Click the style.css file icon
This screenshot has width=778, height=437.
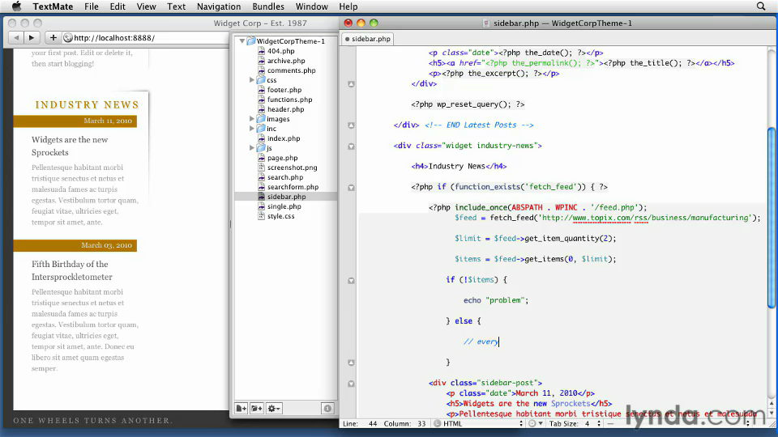(x=262, y=216)
